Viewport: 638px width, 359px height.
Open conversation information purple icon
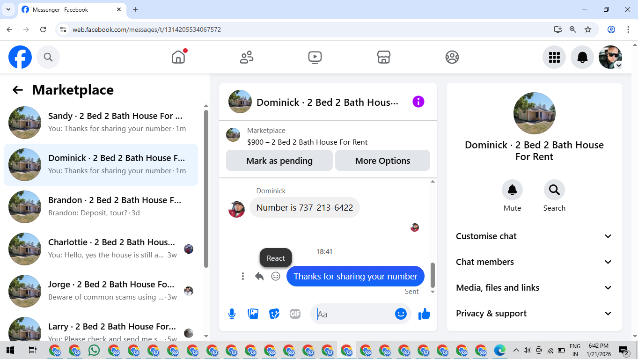click(418, 102)
